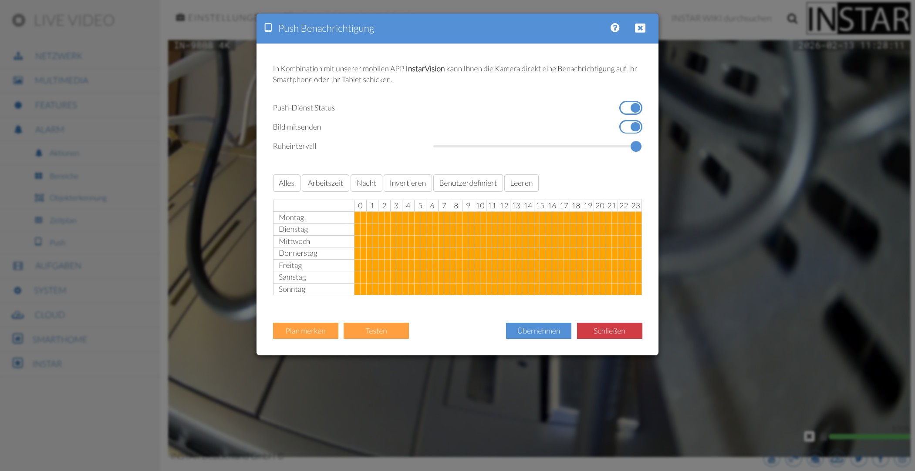
Task: Click the Multimedia sidebar icon
Action: [18, 80]
